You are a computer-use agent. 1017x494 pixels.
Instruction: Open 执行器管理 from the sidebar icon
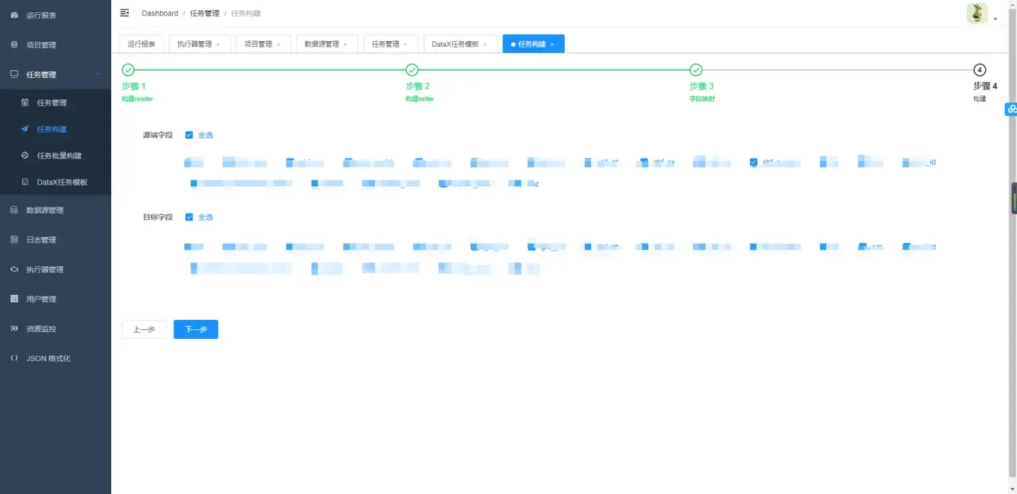tap(15, 269)
